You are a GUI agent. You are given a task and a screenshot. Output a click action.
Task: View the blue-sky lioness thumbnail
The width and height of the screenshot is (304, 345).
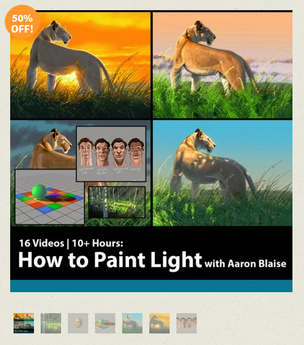click(x=132, y=323)
